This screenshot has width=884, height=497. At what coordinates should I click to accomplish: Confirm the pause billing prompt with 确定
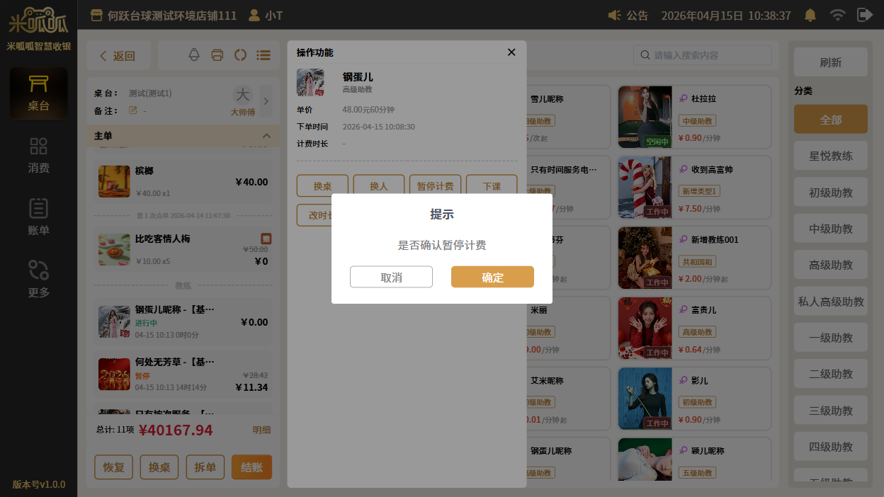tap(492, 277)
